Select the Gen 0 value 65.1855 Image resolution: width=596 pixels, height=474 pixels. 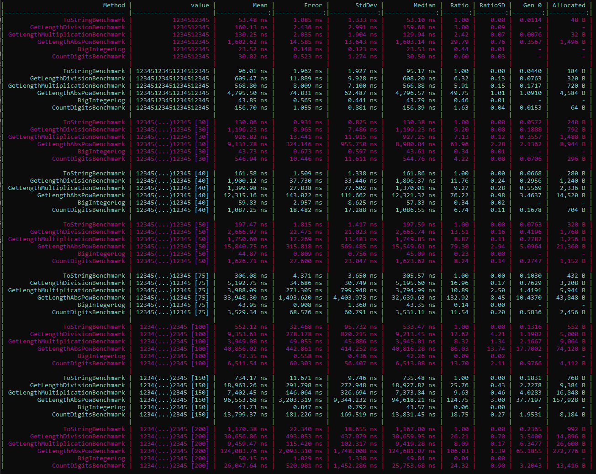click(529, 451)
